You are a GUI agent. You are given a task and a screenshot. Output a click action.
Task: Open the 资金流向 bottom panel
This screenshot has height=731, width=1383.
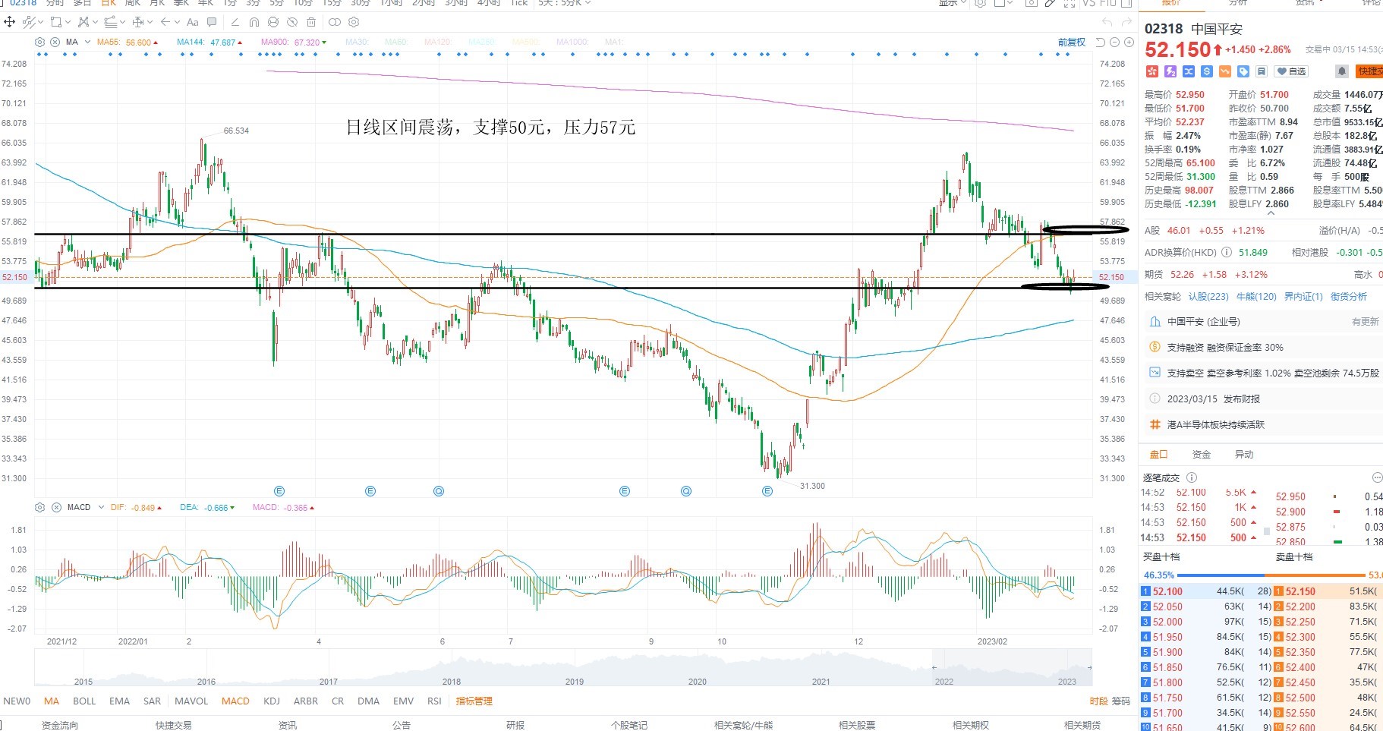click(x=60, y=725)
